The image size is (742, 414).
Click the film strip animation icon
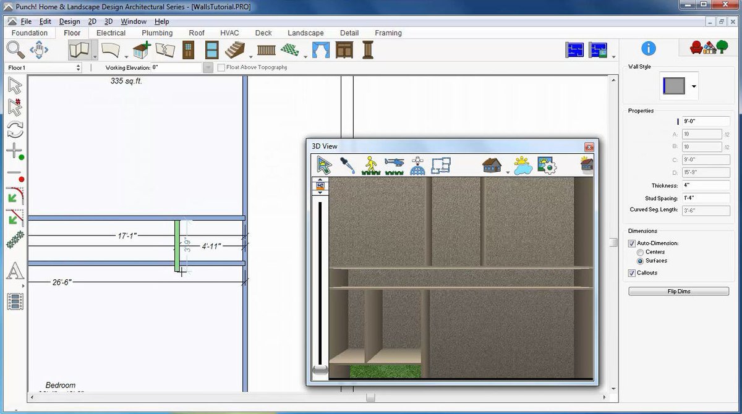click(x=15, y=301)
